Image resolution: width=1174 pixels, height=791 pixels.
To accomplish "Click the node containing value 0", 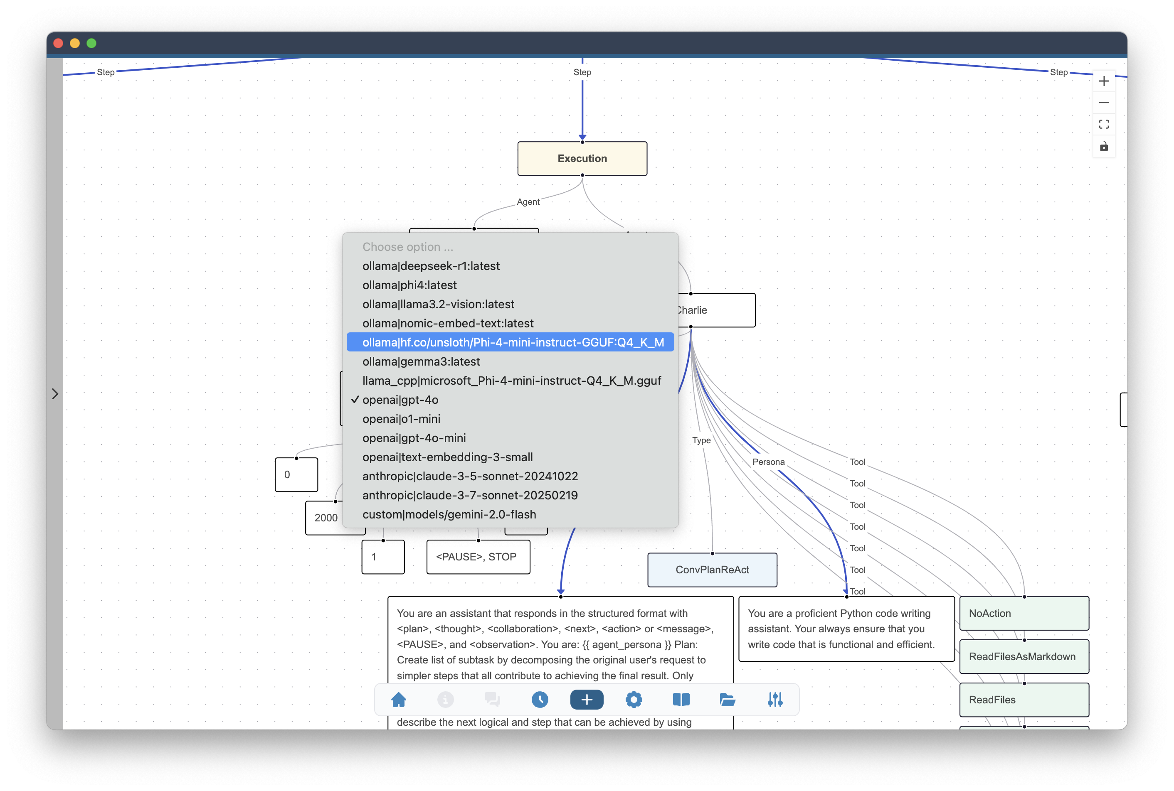I will [x=296, y=475].
